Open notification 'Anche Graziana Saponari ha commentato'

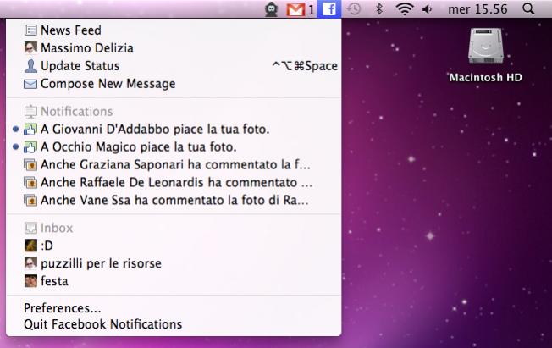pyautogui.click(x=174, y=164)
